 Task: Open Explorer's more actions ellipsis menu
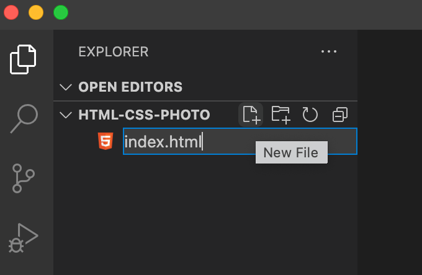329,52
